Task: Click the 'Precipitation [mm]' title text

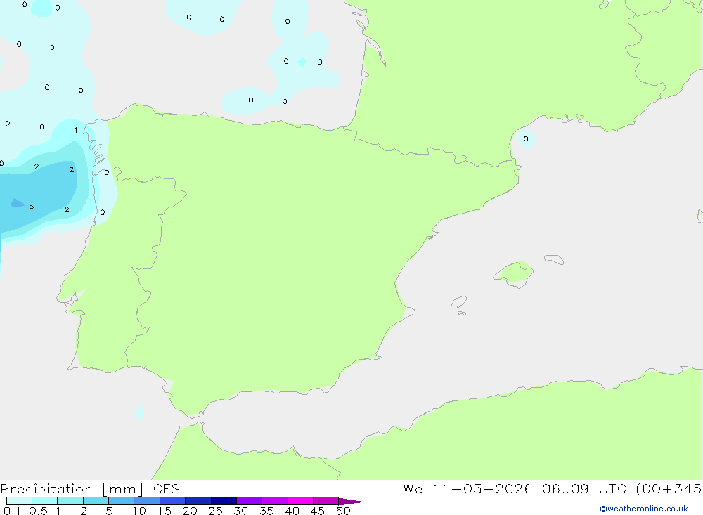Action: (x=72, y=489)
